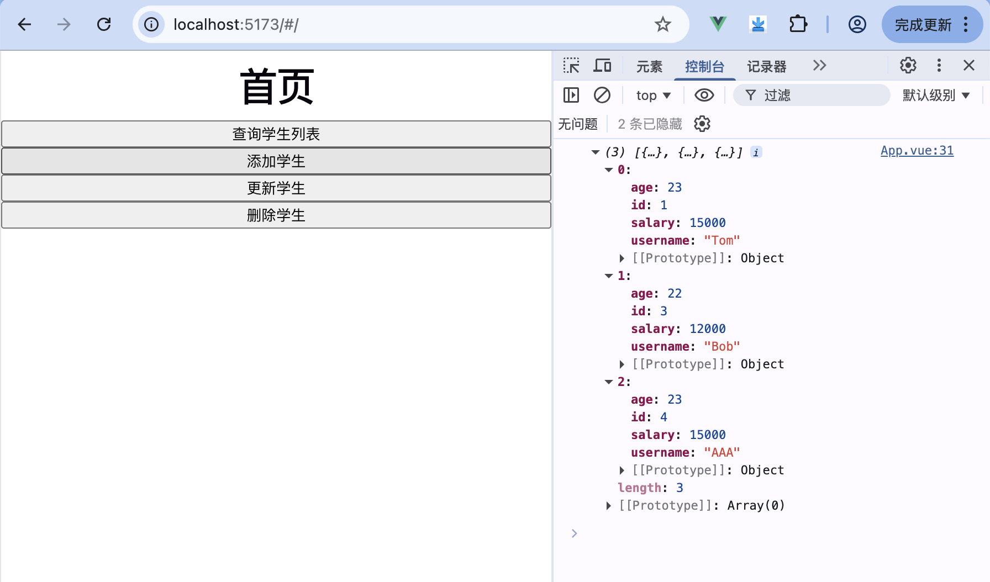Switch to the 记录器 tab

coord(766,67)
